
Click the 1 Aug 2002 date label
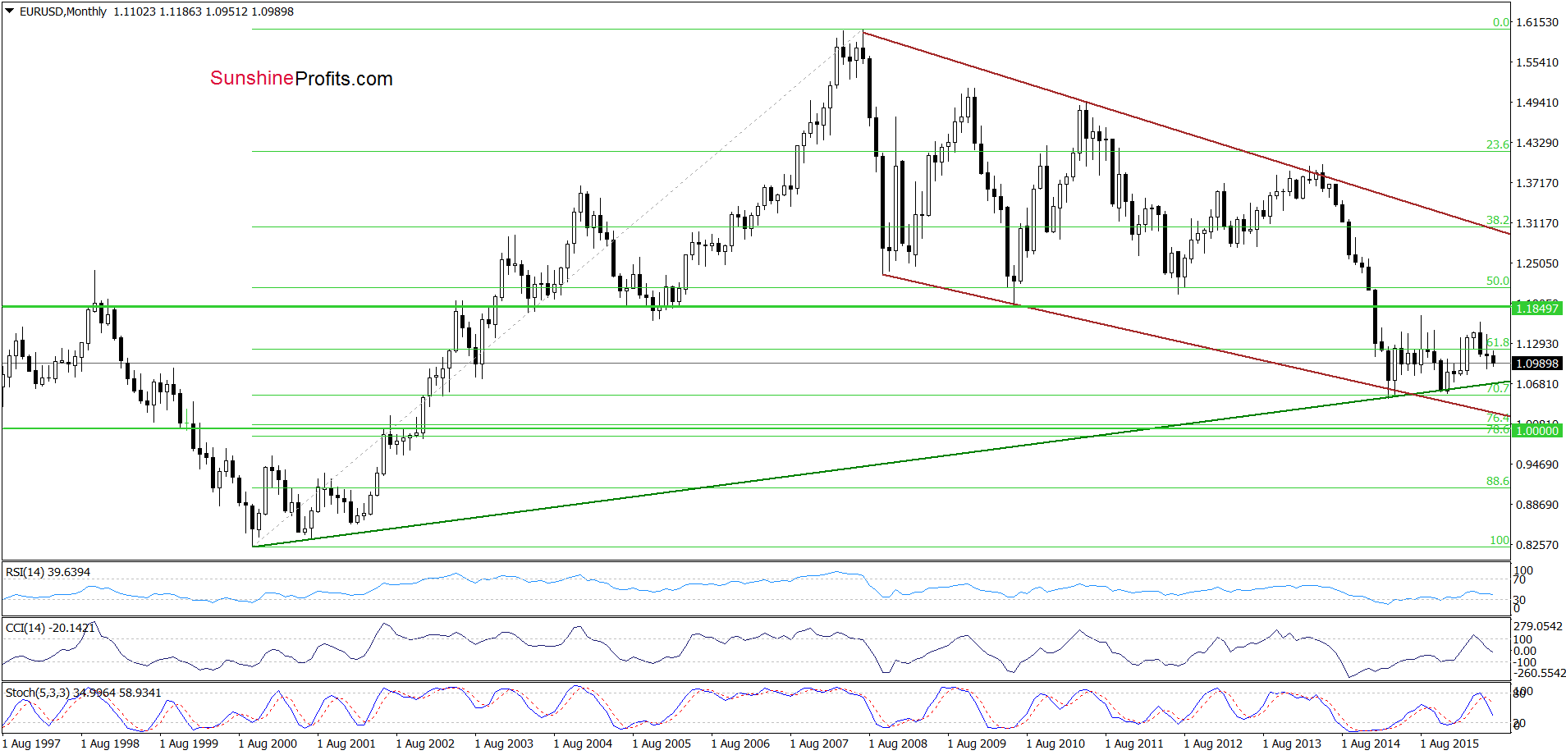point(425,744)
